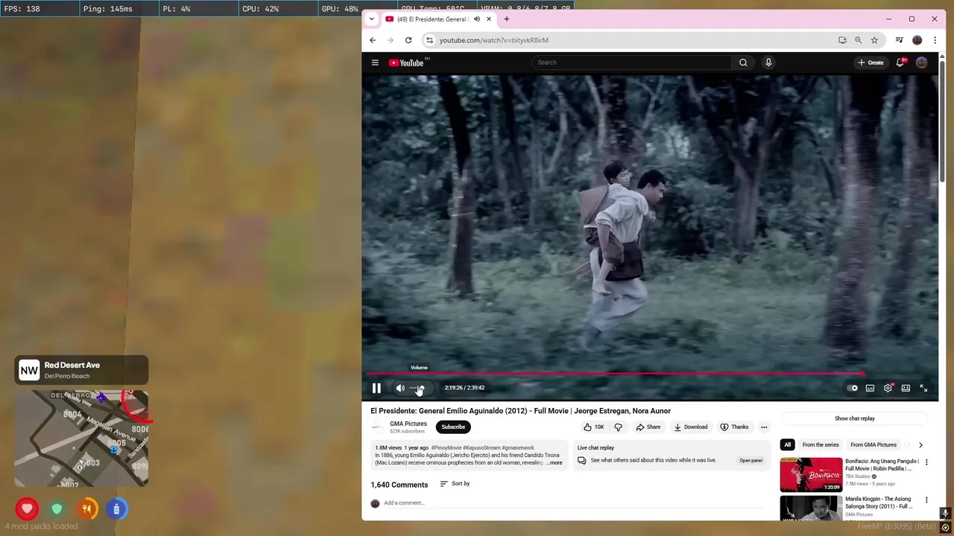The image size is (954, 536).
Task: Share this video
Action: (648, 427)
